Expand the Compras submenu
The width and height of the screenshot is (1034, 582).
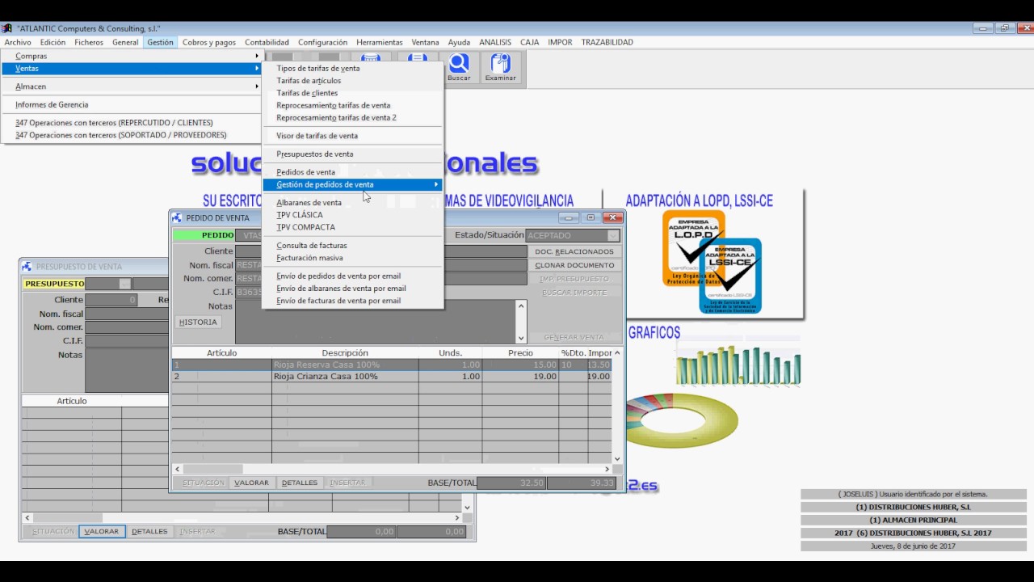coord(132,56)
